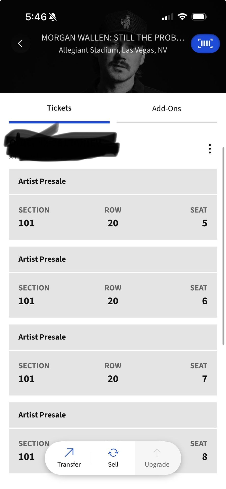This screenshot has width=226, height=489.
Task: Select the ticket for Seat 6
Action: point(113,295)
